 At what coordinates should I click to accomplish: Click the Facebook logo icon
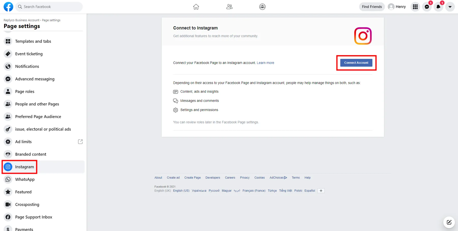pos(8,7)
